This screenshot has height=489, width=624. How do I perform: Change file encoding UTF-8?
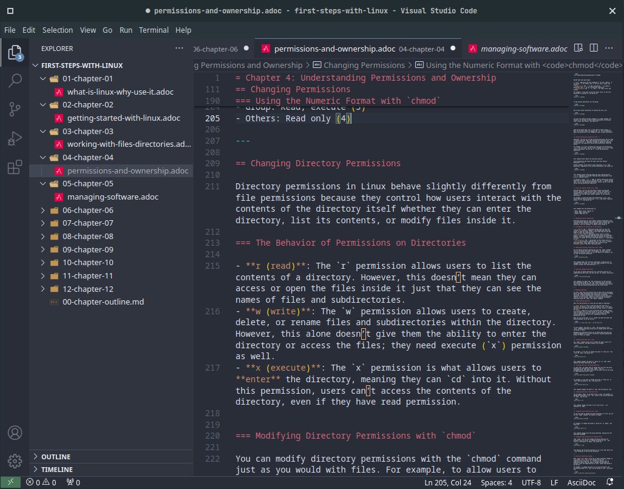(531, 482)
